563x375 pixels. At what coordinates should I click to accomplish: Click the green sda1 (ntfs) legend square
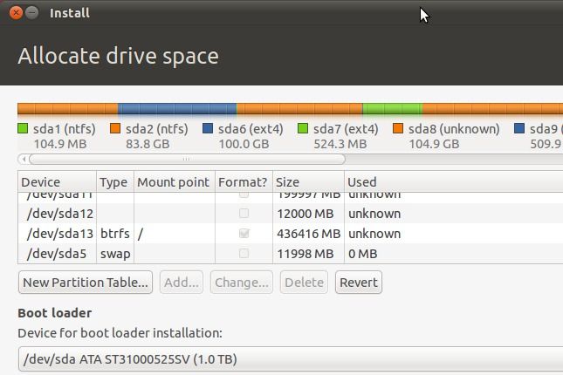(x=24, y=129)
